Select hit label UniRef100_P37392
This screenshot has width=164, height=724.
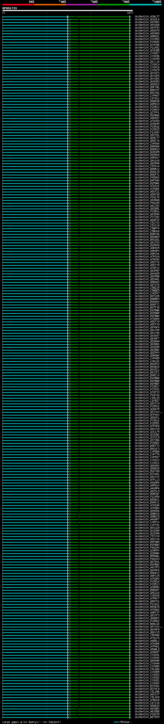pyautogui.click(x=147, y=217)
